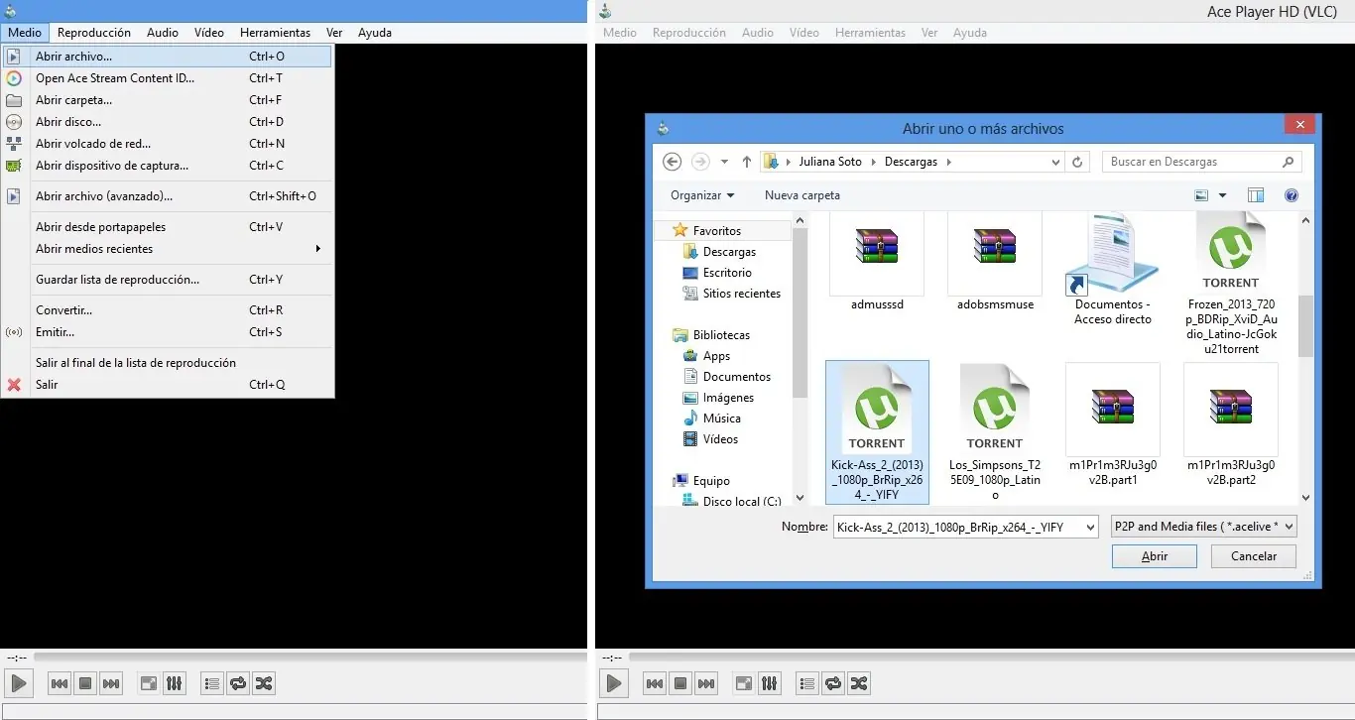
Task: Select Salir al final de la lista de reproducción
Action: 167,363
